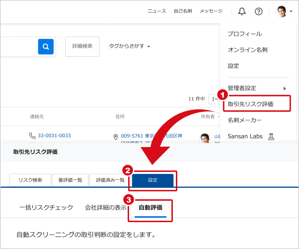Click the ニュース link in header
Image resolution: width=299 pixels, height=249 pixels.
coord(157,11)
